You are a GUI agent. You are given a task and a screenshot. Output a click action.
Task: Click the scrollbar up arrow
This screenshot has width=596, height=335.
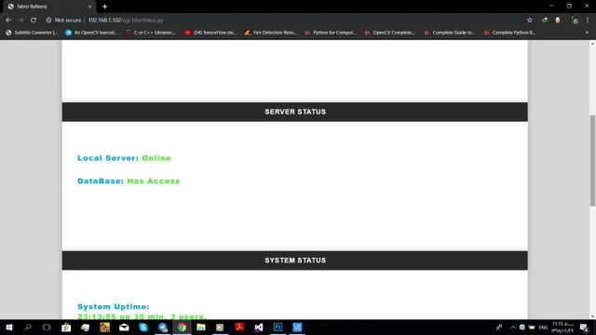(592, 44)
